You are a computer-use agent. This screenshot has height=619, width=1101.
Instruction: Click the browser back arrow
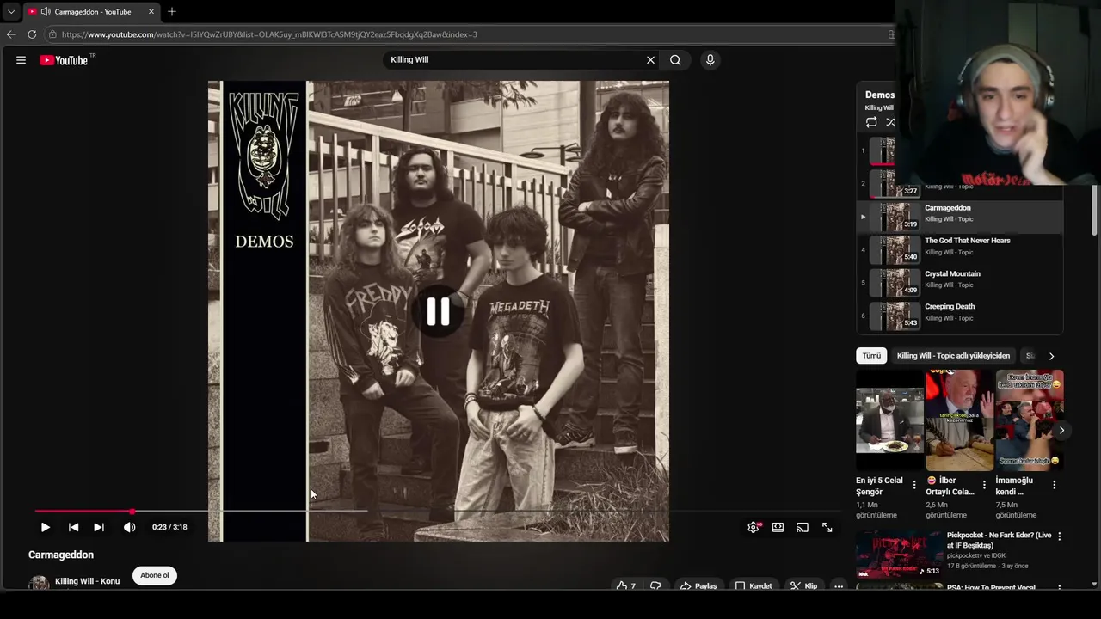pos(11,34)
